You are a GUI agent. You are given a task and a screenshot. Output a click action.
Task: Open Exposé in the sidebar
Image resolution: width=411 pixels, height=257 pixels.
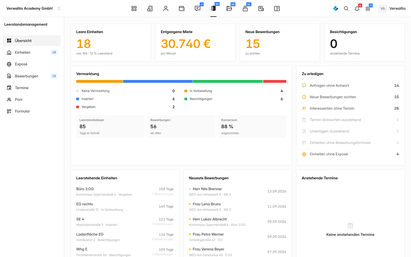[x=32, y=64]
